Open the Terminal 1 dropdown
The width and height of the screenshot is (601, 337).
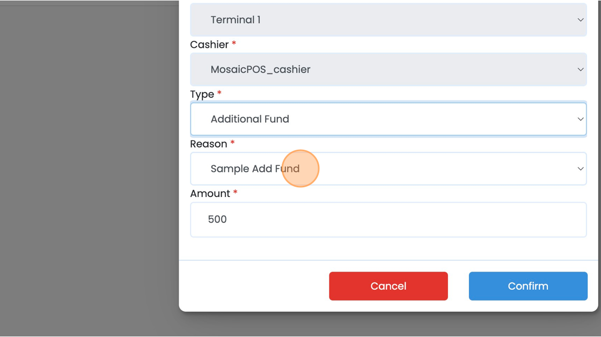[x=388, y=20]
